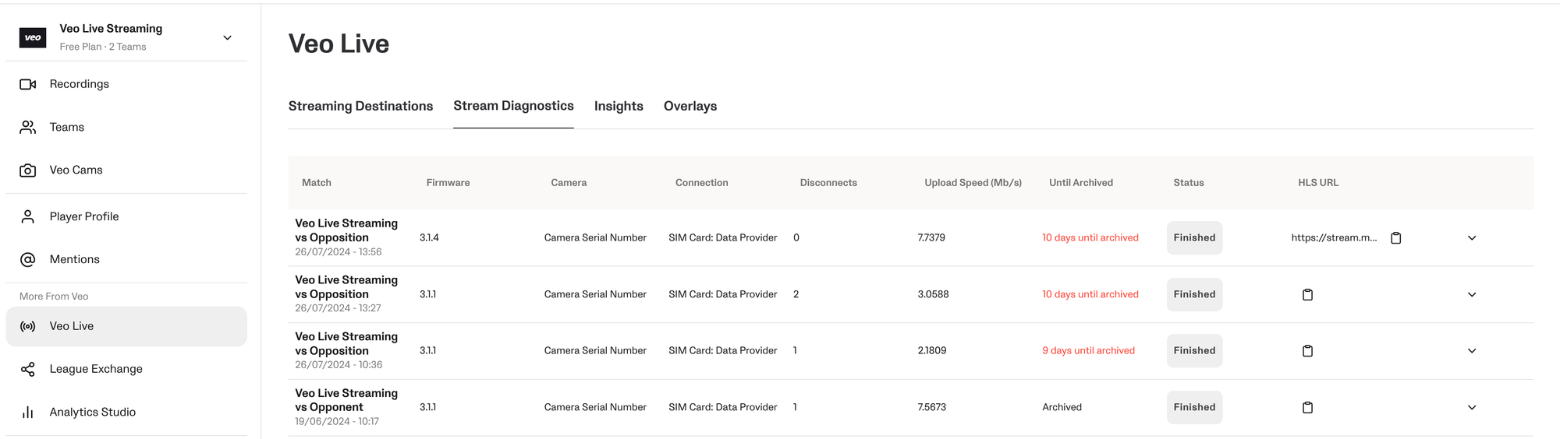Click the Analytics Studio bar chart icon

[x=28, y=412]
